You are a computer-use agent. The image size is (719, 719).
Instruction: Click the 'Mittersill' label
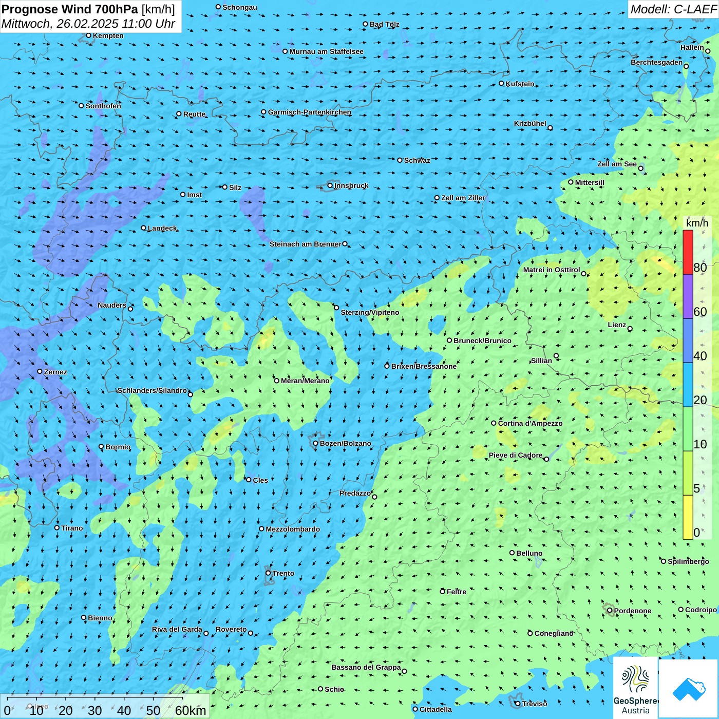point(590,182)
